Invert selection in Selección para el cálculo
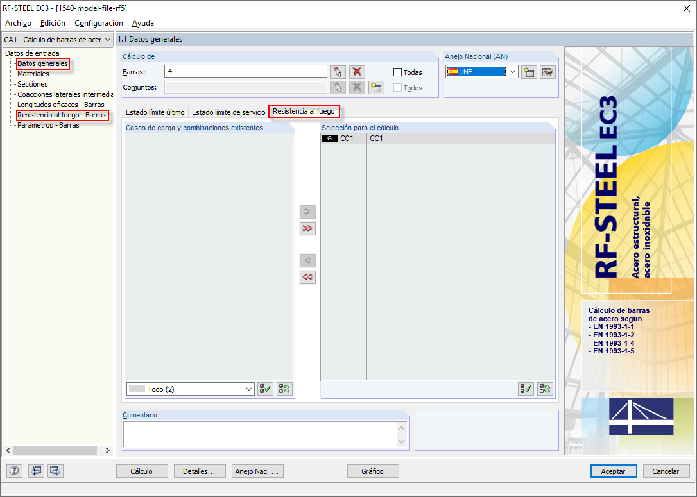Screen dimensions: 697x497 pos(545,389)
